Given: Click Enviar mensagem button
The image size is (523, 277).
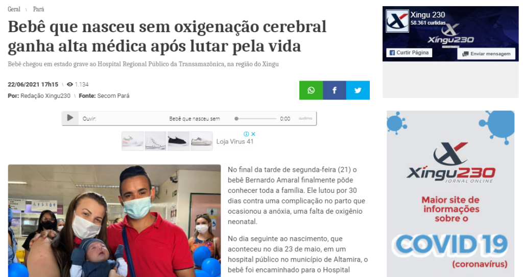Looking at the screenshot, I should click(486, 54).
